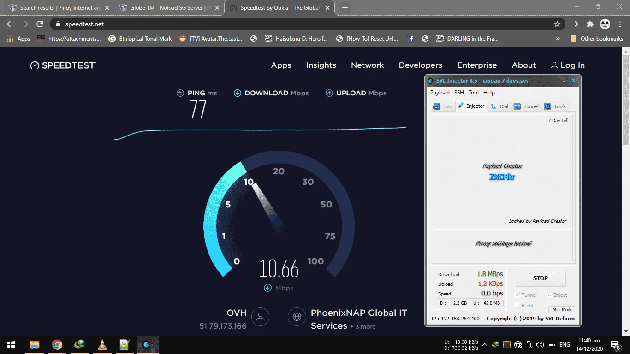Screen dimensions: 630x354
Task: Open the 'Haisukuru D. Hero' bookmark
Action: click(x=297, y=39)
